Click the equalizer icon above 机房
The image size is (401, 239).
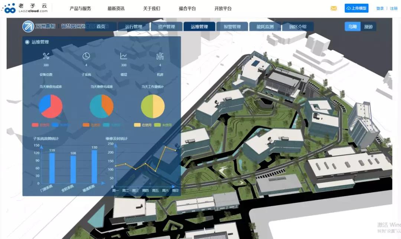[x=160, y=56]
